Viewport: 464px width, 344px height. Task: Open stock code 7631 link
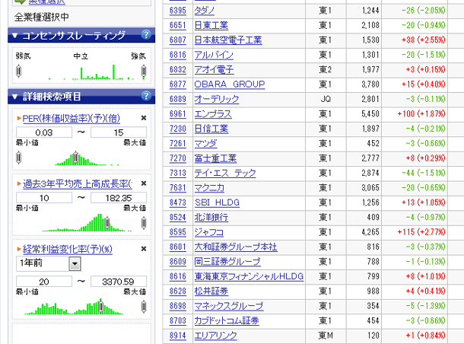tap(178, 188)
